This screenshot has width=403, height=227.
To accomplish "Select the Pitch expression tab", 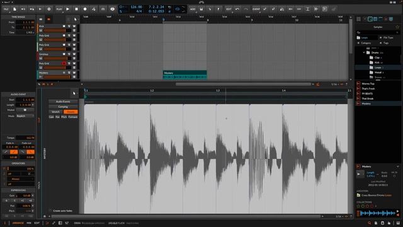I will (64, 117).
